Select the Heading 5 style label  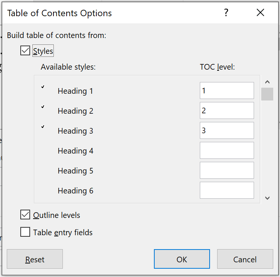(x=75, y=171)
